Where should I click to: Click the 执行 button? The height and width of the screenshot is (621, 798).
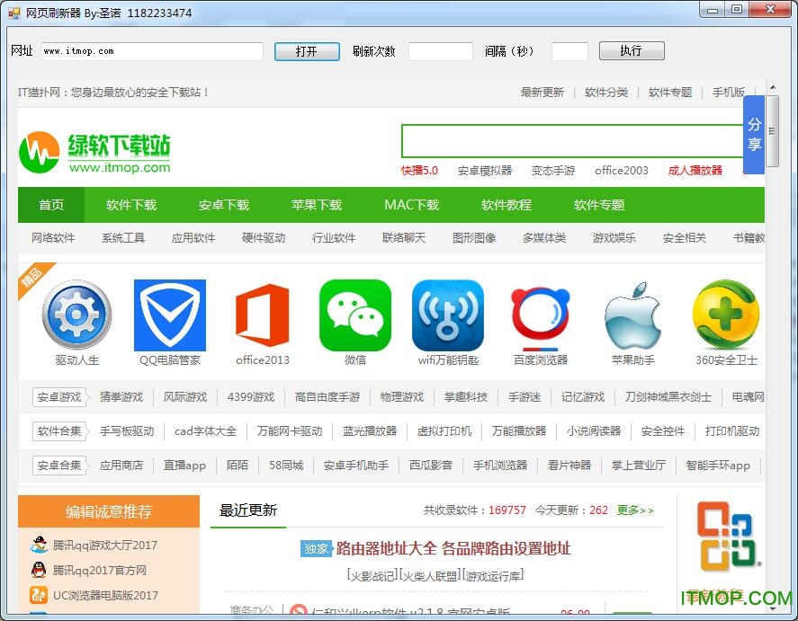coord(632,51)
